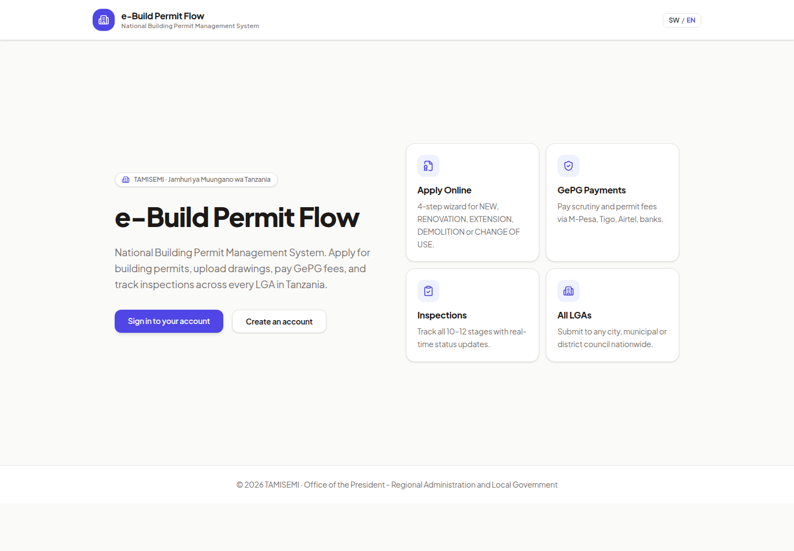Click the Inspections clipboard icon
This screenshot has height=551, width=794.
pyautogui.click(x=428, y=291)
